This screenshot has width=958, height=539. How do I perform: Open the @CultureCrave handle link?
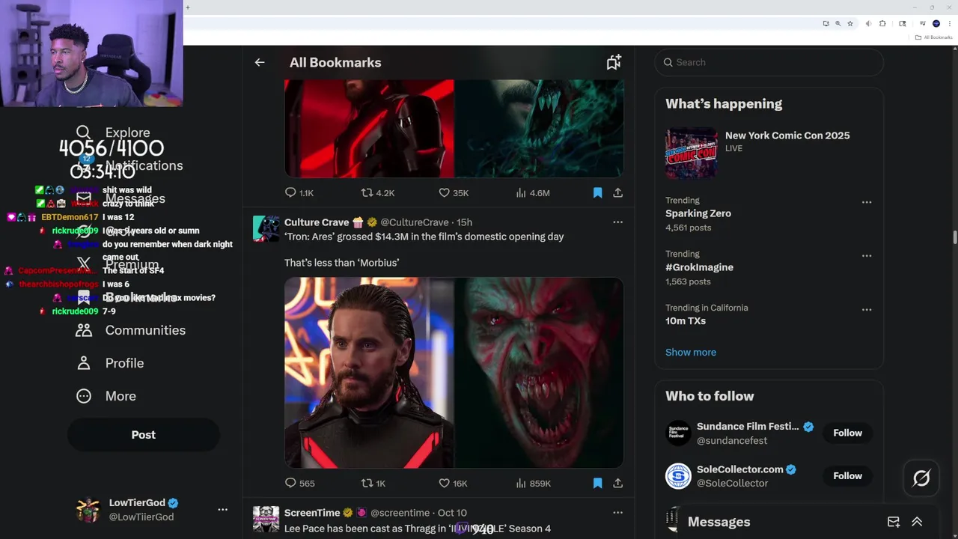(415, 222)
